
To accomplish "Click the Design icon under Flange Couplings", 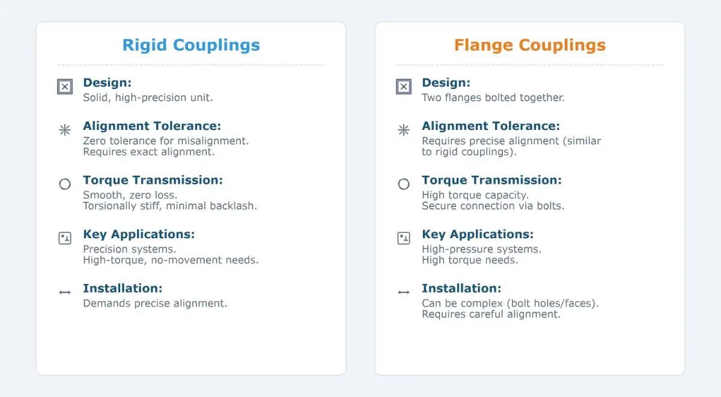I will (x=404, y=87).
